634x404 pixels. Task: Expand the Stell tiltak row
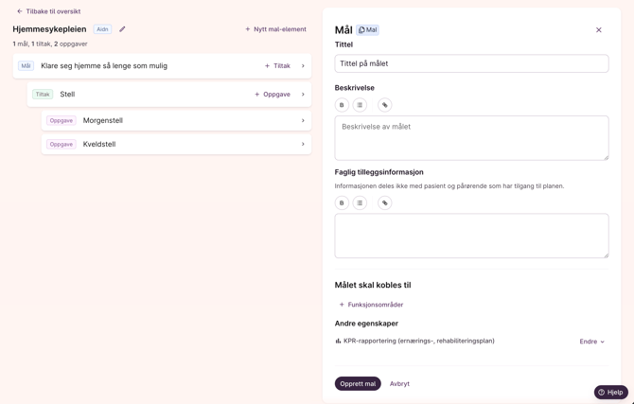pos(303,95)
